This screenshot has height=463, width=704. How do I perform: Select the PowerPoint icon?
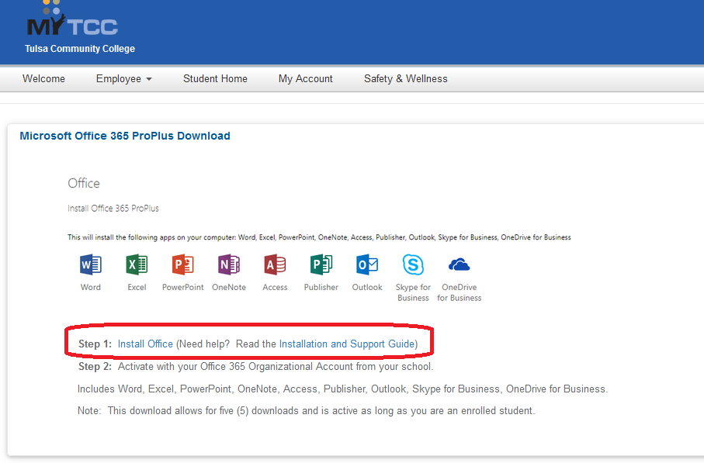(182, 264)
